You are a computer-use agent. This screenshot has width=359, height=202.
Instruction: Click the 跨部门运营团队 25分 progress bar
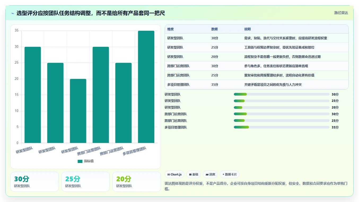pyautogui.click(x=282, y=121)
